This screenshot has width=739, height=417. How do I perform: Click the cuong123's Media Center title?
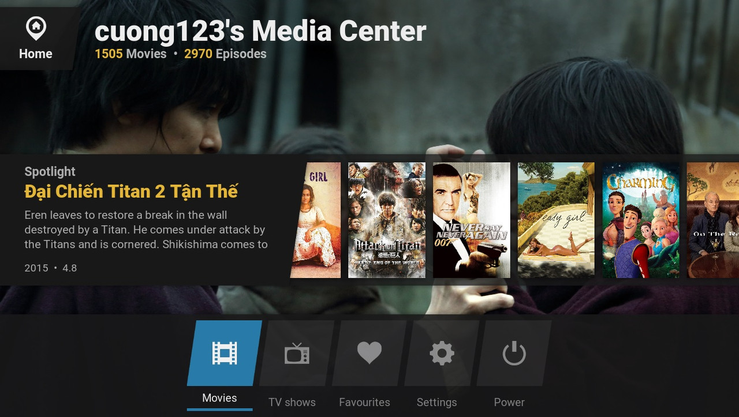tap(260, 31)
